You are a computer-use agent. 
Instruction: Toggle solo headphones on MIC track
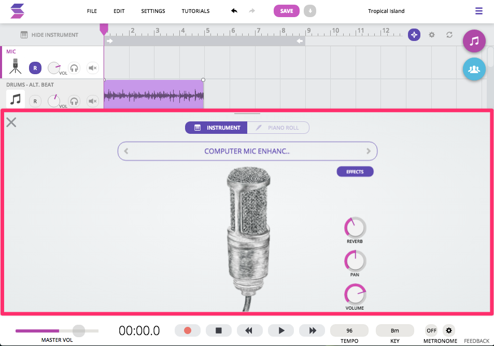pyautogui.click(x=74, y=68)
